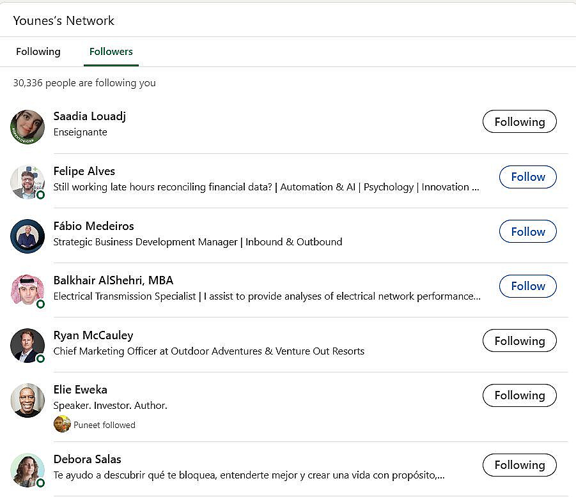Open Debora Salas's profile picture
576x497 pixels.
[x=27, y=470]
